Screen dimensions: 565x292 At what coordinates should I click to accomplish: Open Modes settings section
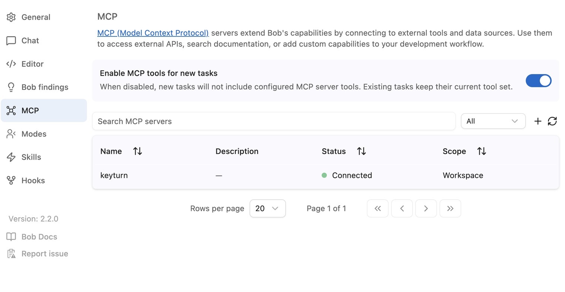(x=44, y=134)
